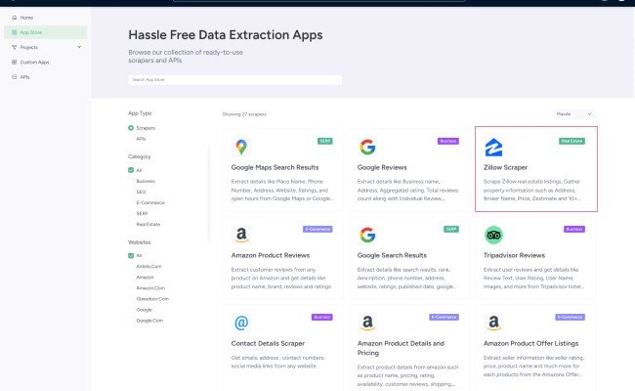
Task: Select the Scrapers app type radio
Action: [131, 128]
